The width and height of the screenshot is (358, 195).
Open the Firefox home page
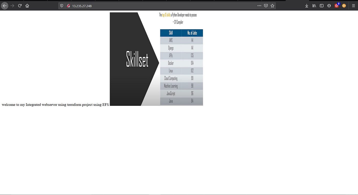pos(27,6)
